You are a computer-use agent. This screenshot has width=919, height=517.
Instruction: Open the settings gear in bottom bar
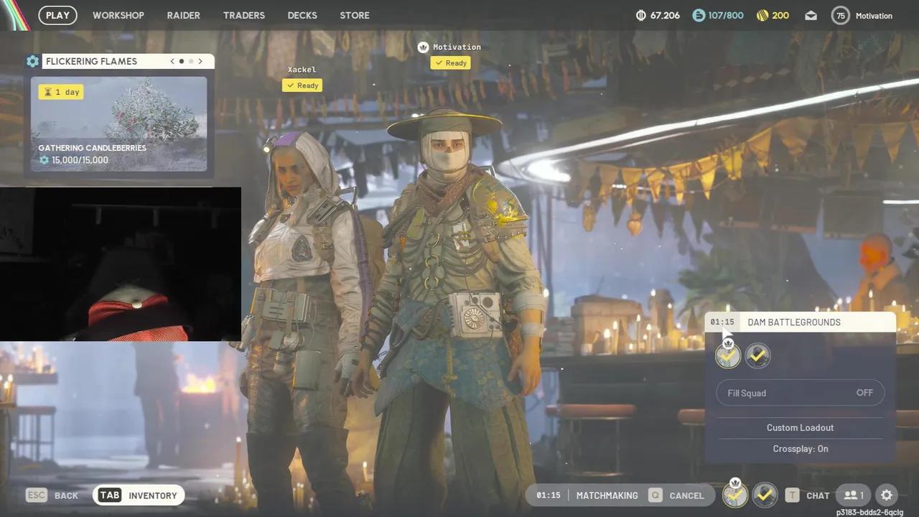[x=887, y=495]
